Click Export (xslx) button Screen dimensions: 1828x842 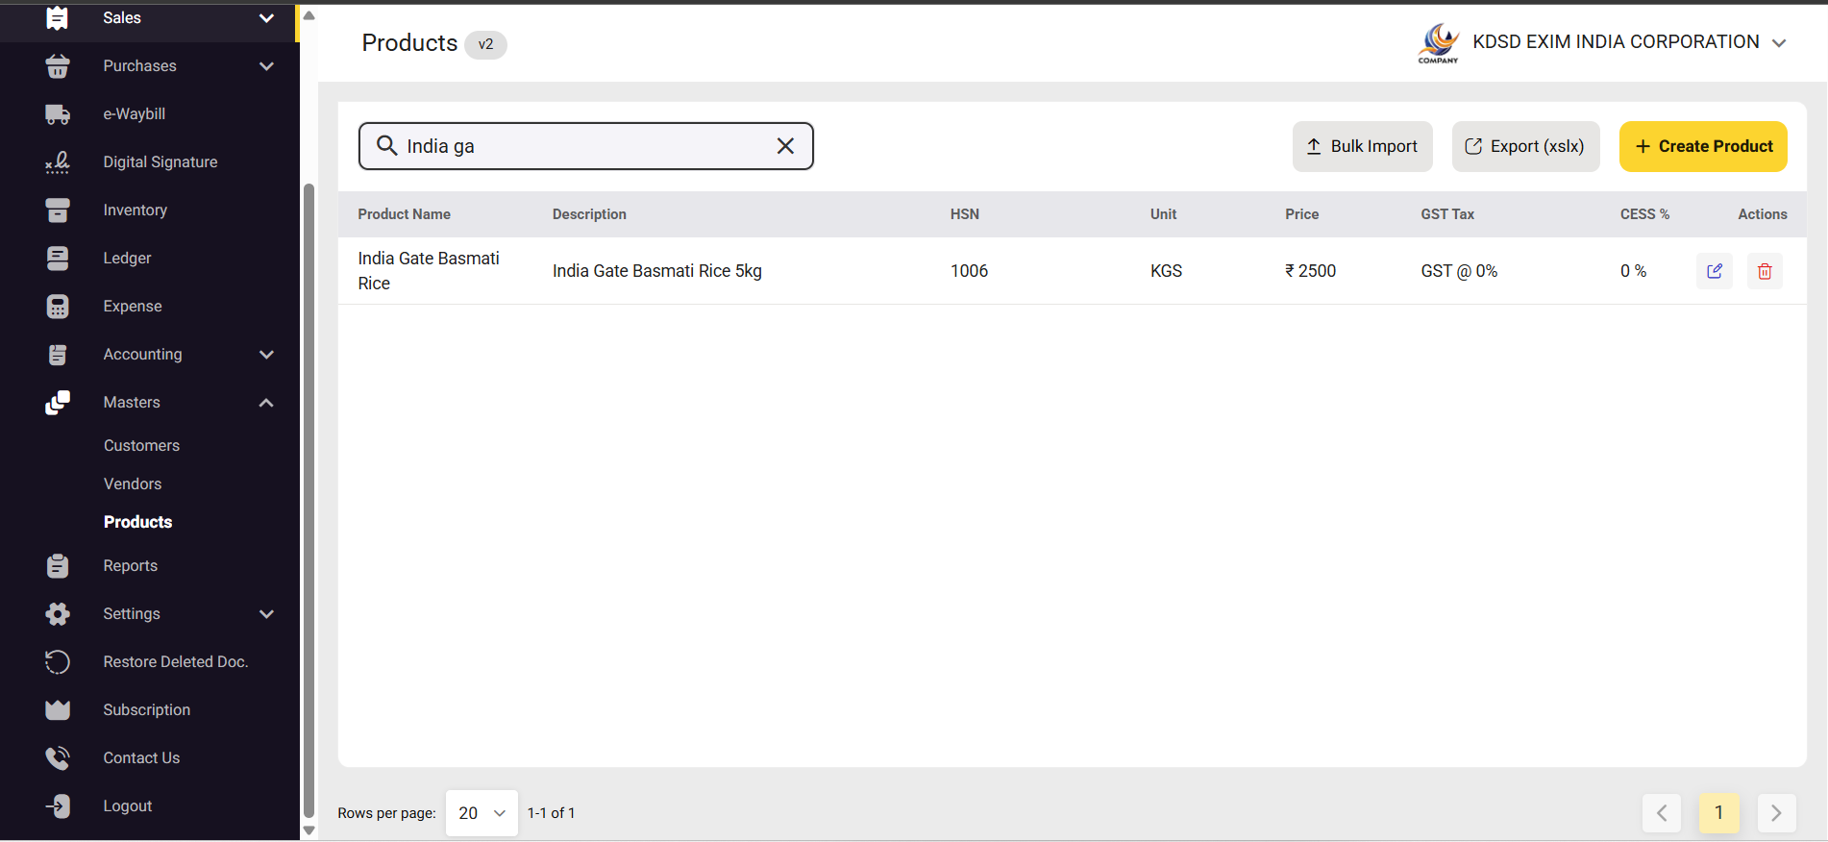[x=1525, y=146]
